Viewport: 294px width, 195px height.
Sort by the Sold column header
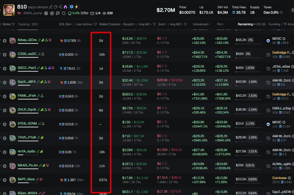(x=162, y=24)
